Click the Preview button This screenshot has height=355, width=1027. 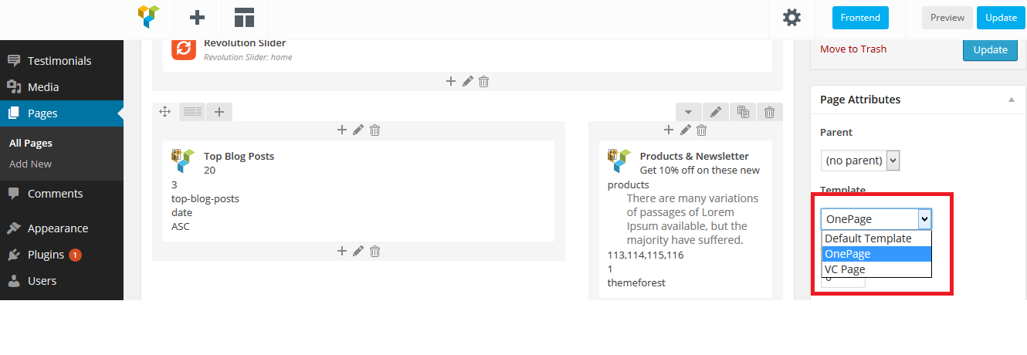(x=947, y=18)
